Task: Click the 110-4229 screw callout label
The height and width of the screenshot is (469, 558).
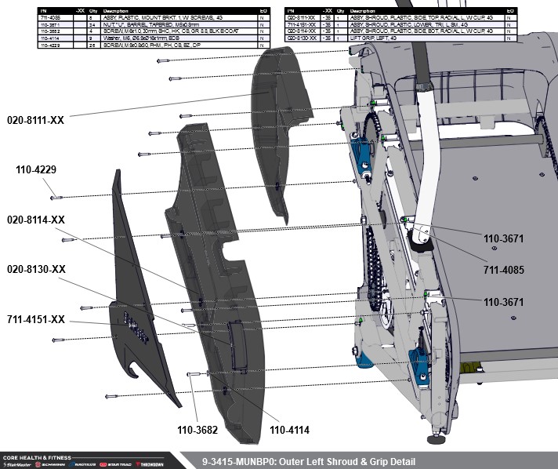Action: [36, 169]
